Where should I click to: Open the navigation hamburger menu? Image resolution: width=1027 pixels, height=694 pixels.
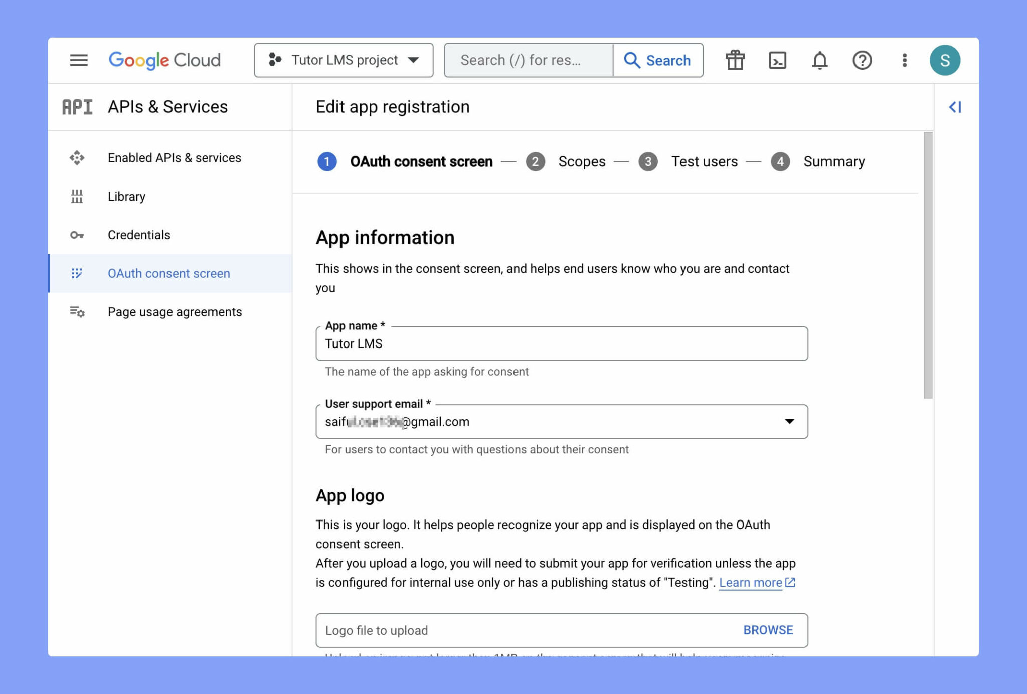78,60
